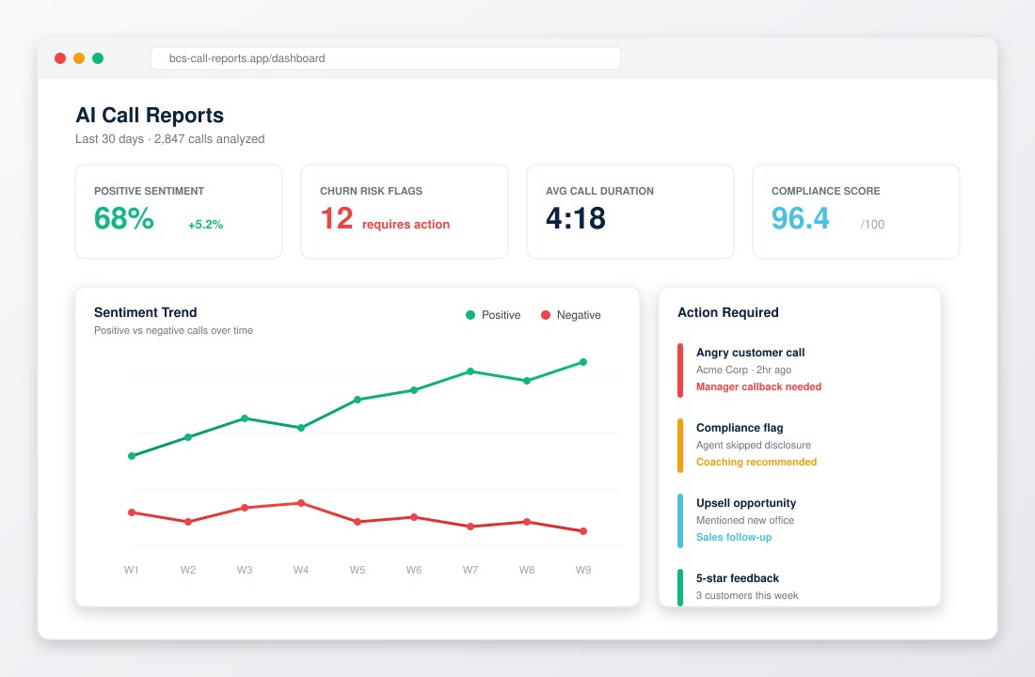1035x677 pixels.
Task: Open the Positive Sentiment card
Action: 179,212
